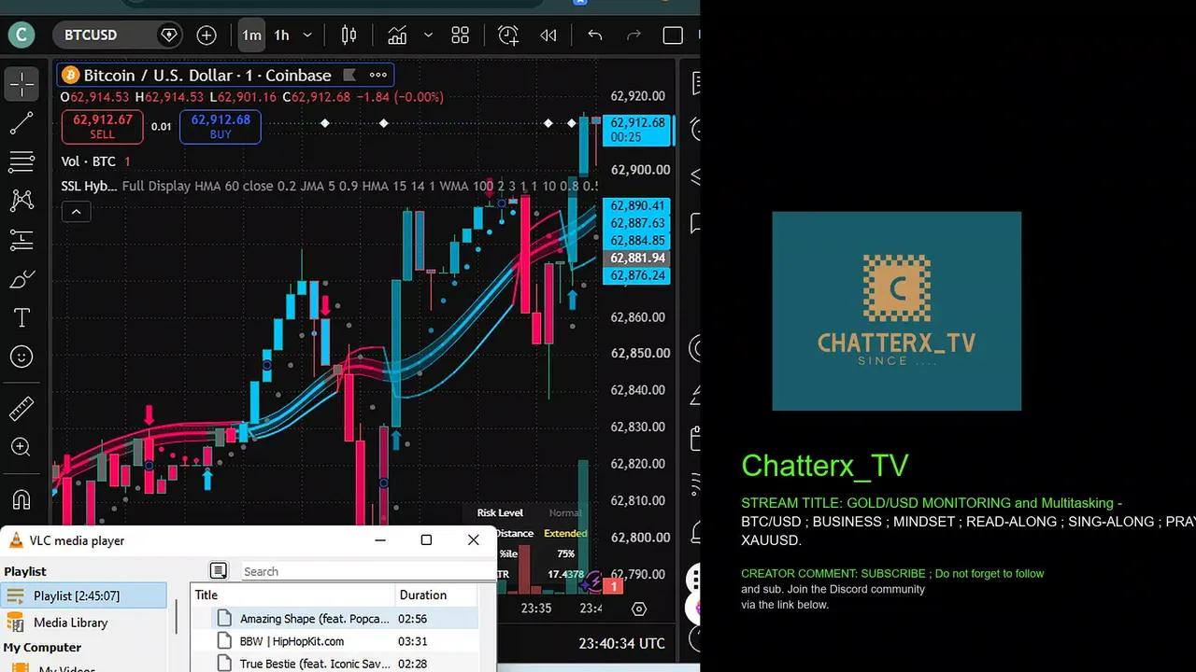Image resolution: width=1196 pixels, height=672 pixels.
Task: Select the crosshair cursor tool
Action: coord(21,84)
